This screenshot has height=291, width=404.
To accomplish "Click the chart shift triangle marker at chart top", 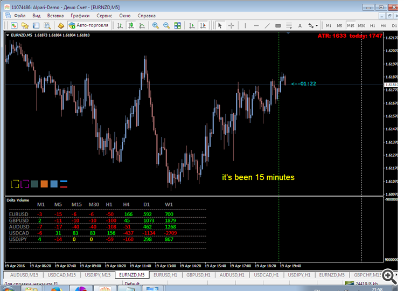I will 288,33.
